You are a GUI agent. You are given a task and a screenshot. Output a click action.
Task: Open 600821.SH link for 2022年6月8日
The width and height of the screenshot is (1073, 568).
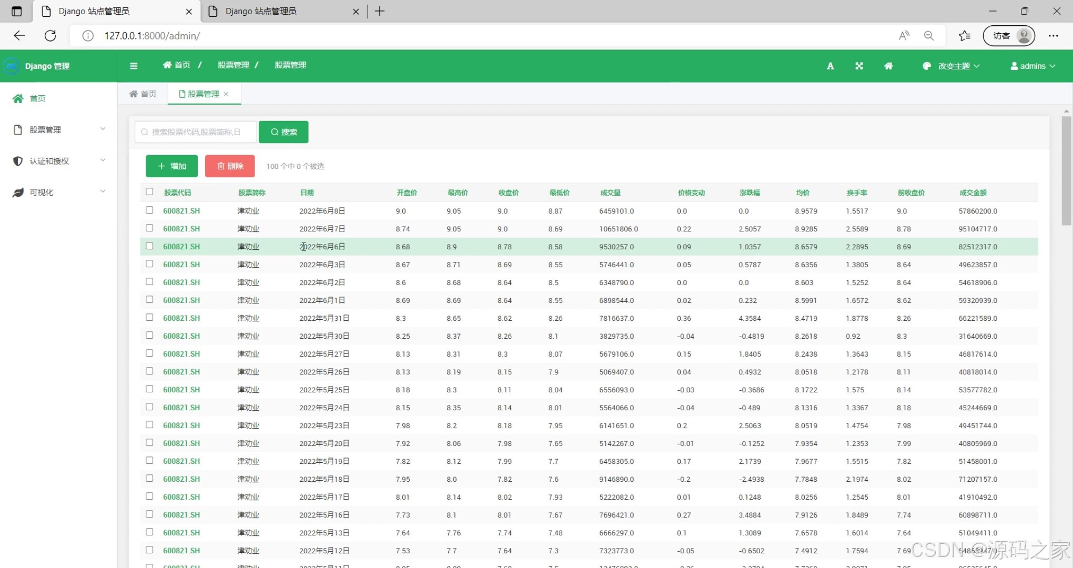click(x=181, y=211)
